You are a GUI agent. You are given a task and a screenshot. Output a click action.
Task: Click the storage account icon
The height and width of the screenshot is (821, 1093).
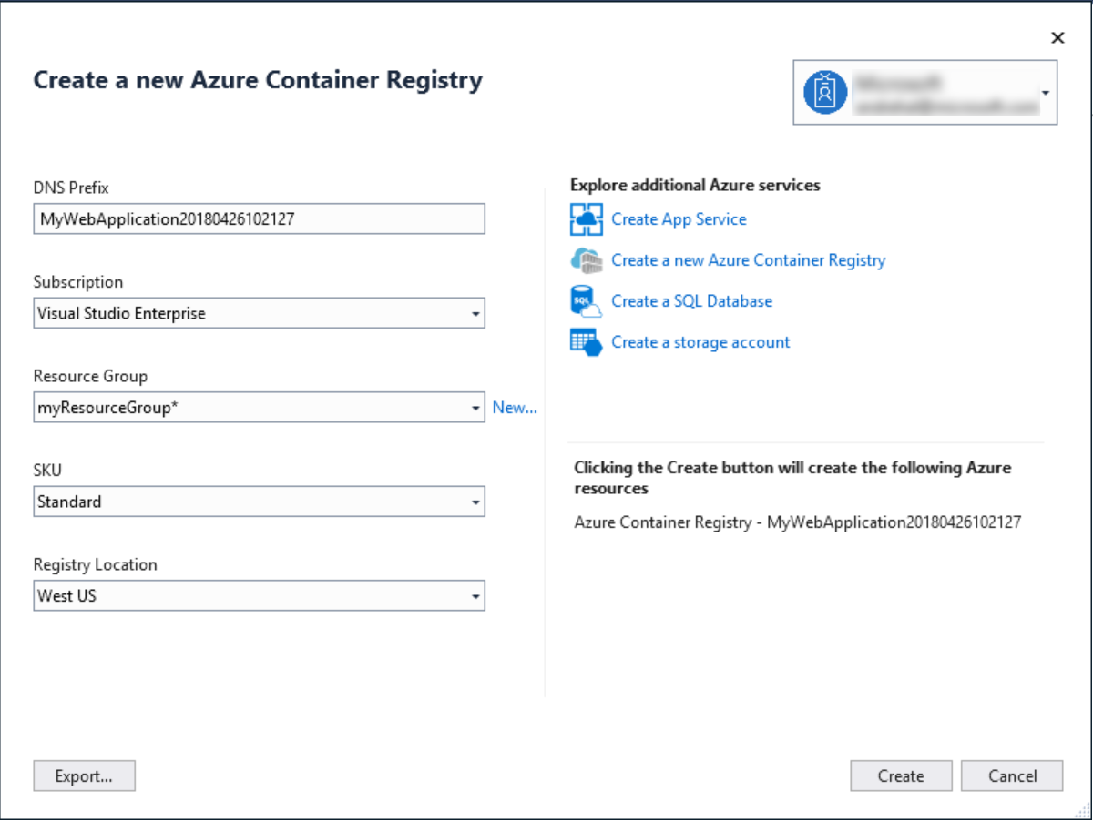tap(592, 342)
